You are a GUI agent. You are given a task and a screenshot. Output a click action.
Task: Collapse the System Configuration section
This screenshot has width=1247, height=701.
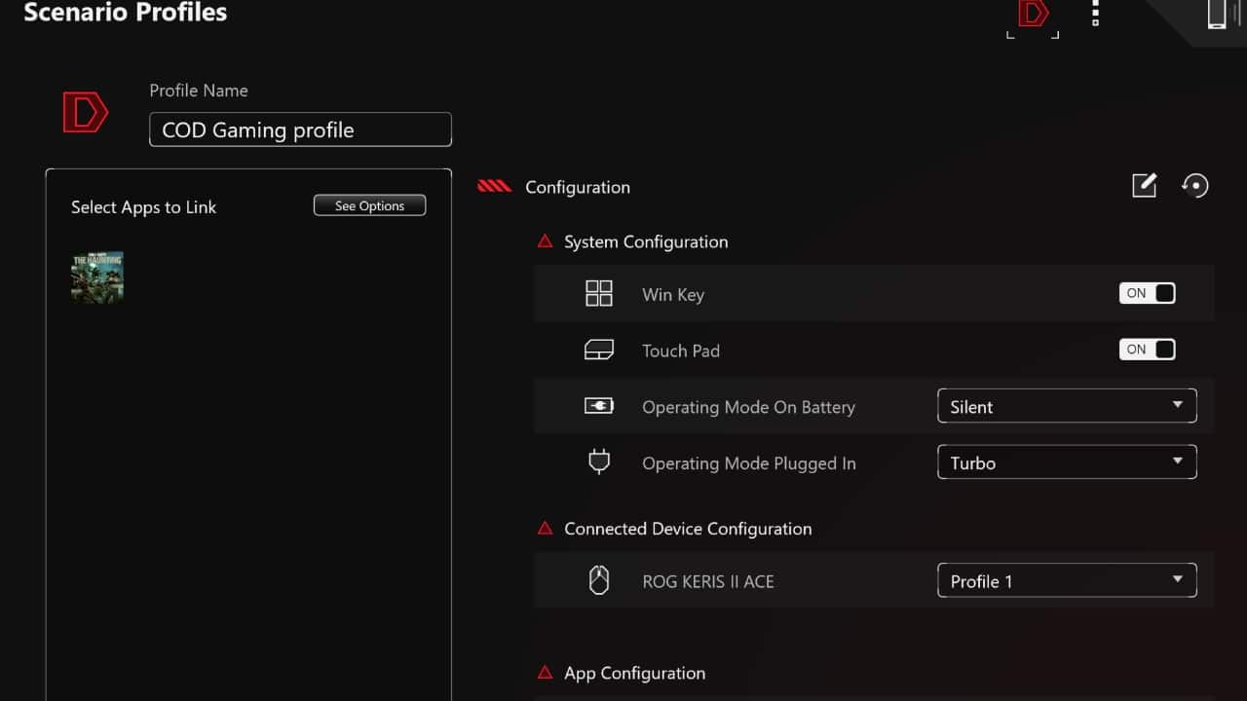[x=546, y=241]
